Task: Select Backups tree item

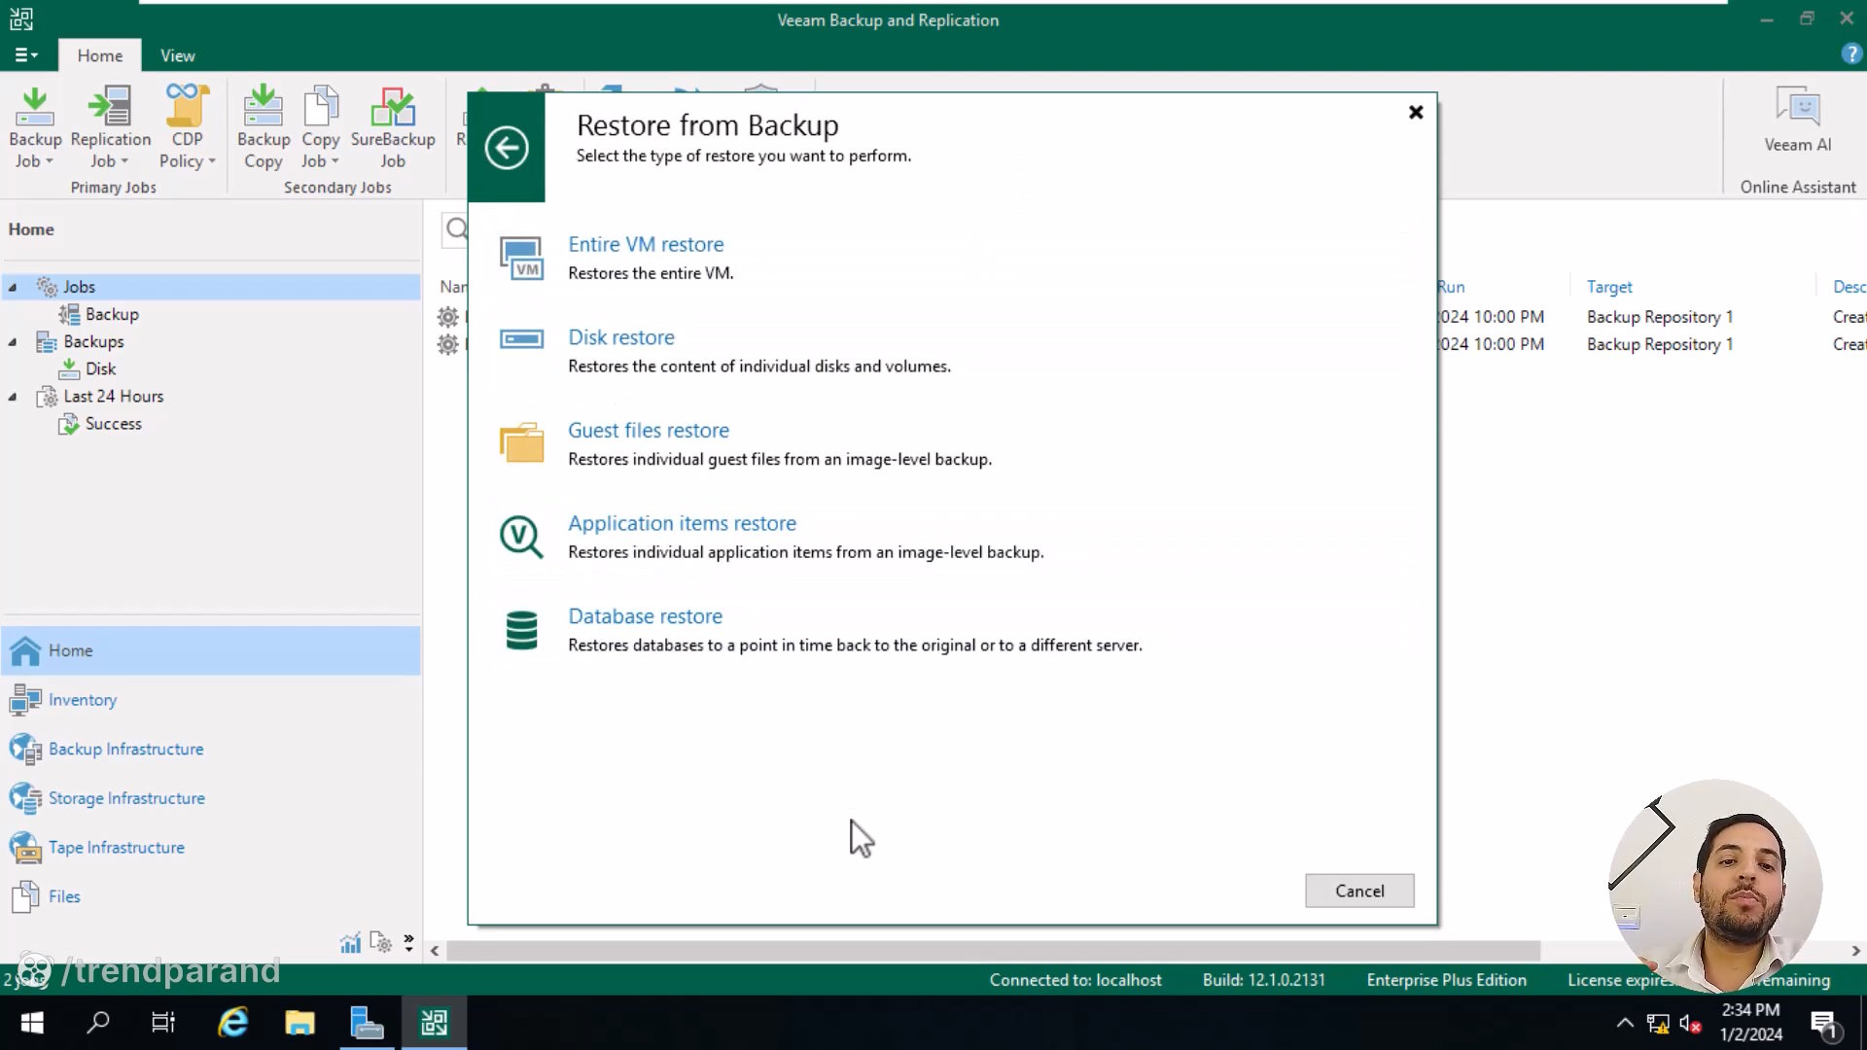Action: click(x=93, y=341)
